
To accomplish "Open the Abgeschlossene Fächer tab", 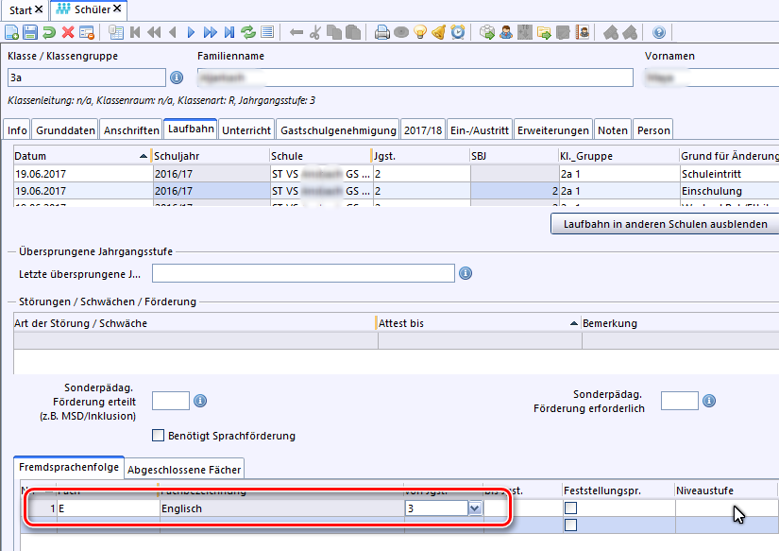I will coord(184,469).
